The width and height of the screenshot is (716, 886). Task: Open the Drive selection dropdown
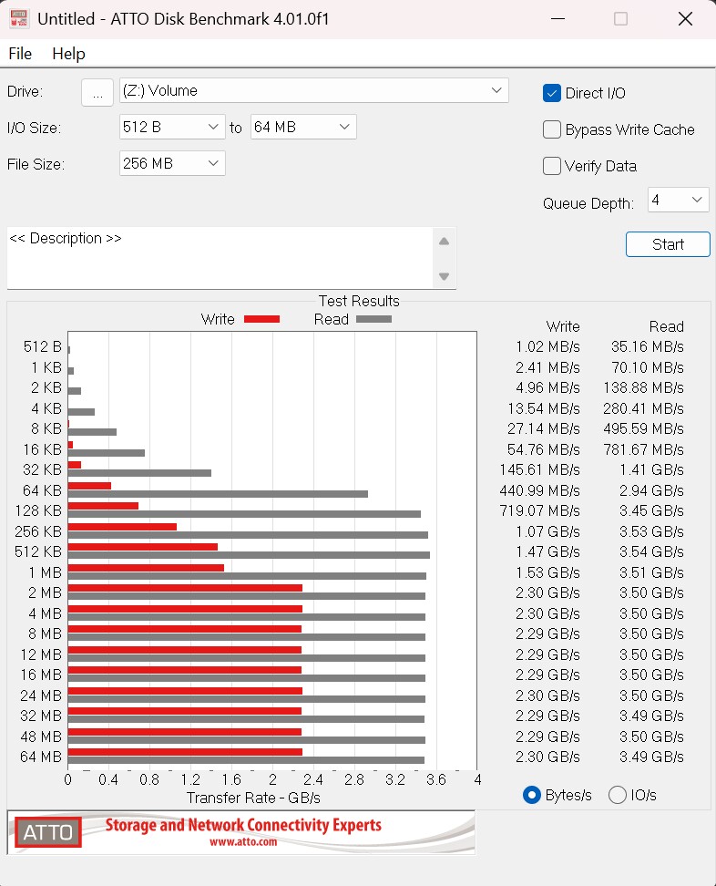click(312, 90)
